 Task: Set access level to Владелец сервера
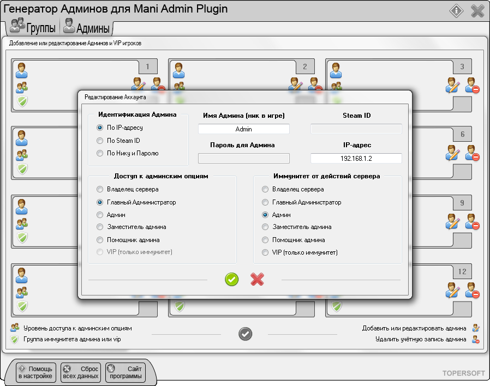(128, 189)
